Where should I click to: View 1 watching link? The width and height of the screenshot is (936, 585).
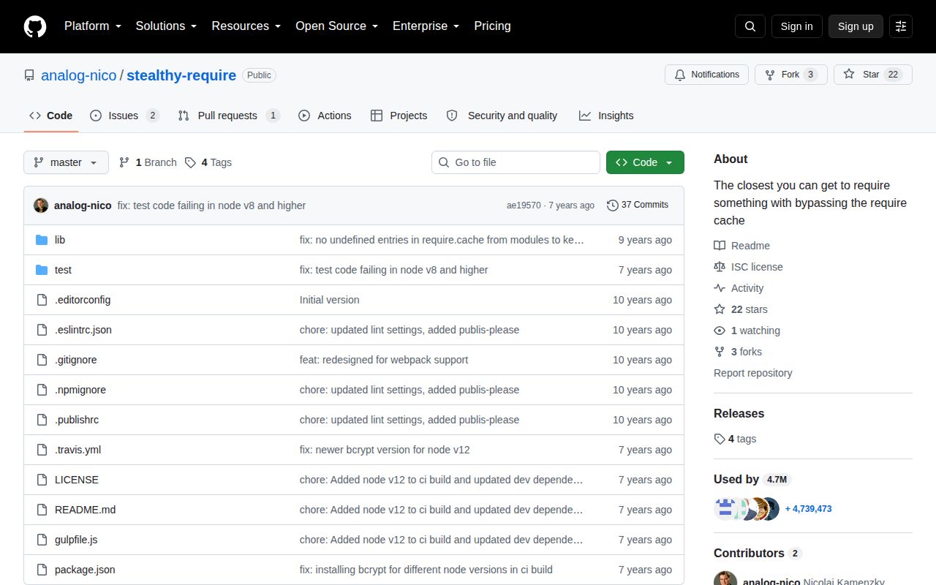click(x=747, y=331)
